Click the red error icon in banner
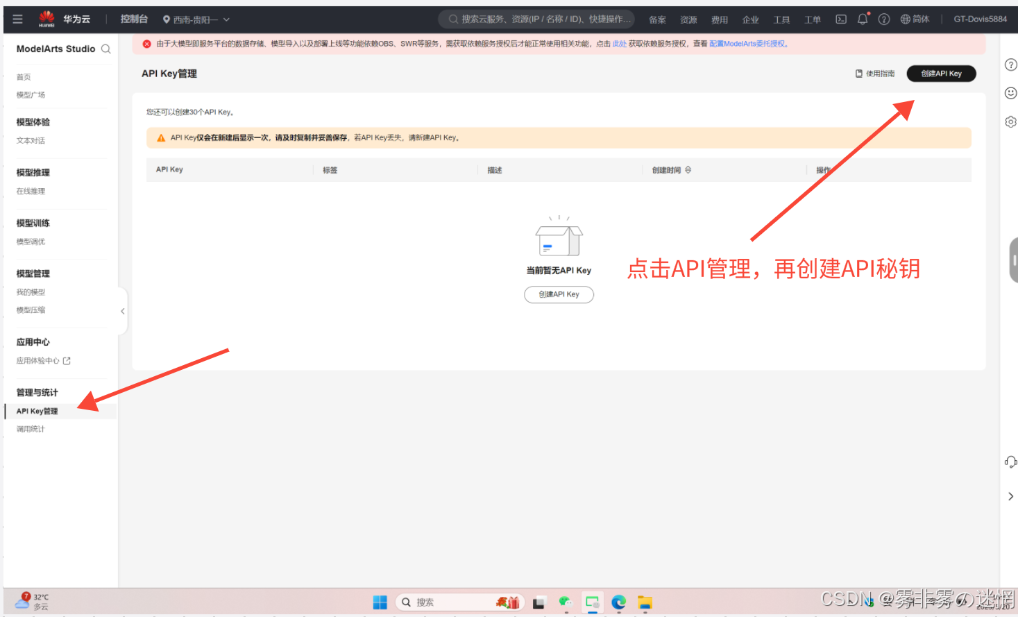1018x617 pixels. (x=147, y=44)
